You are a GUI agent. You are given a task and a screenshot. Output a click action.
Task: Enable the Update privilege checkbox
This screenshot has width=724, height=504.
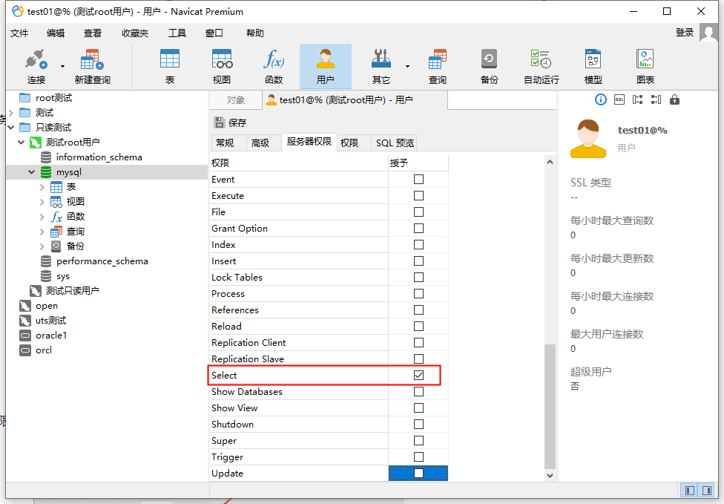(419, 473)
